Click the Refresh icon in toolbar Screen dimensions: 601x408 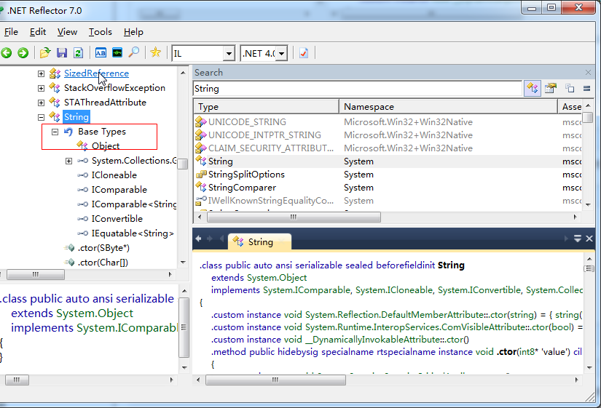77,53
